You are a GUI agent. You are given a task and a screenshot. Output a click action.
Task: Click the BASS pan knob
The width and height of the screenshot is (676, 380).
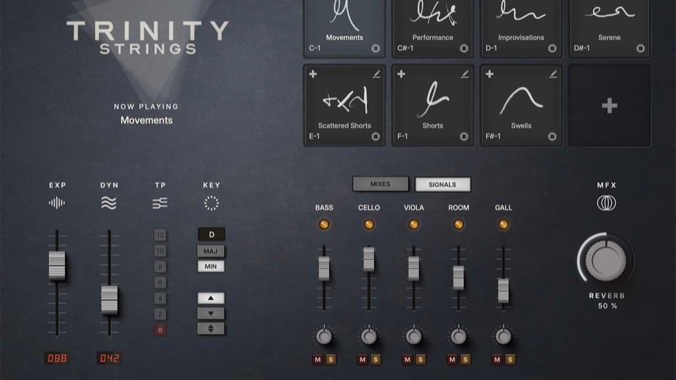point(324,337)
